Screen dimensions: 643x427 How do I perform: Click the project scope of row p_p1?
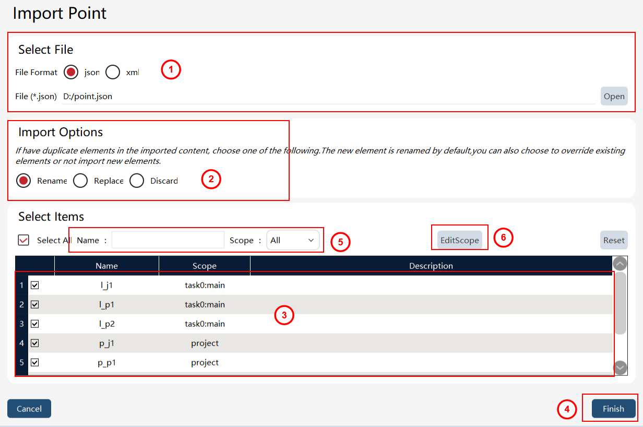pyautogui.click(x=205, y=362)
